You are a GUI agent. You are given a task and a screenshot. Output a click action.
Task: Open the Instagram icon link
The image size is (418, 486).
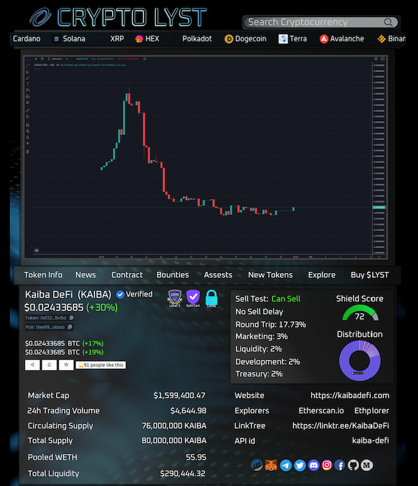click(327, 465)
